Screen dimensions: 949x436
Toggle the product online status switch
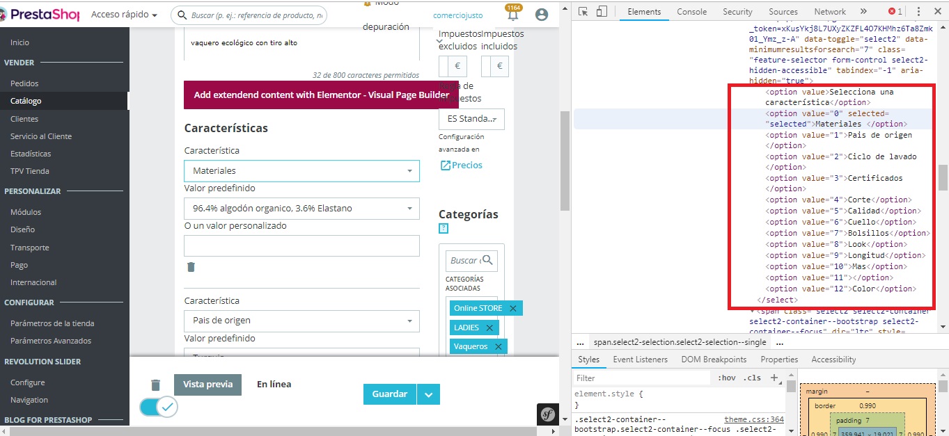click(159, 407)
